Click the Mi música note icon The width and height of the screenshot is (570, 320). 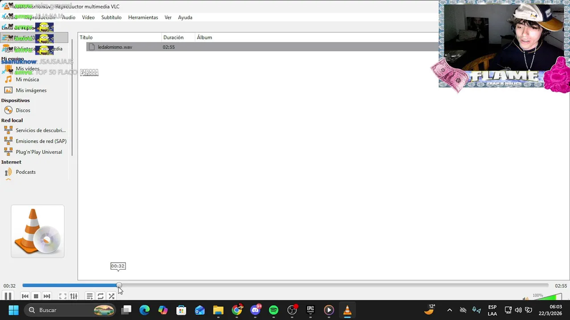8,80
